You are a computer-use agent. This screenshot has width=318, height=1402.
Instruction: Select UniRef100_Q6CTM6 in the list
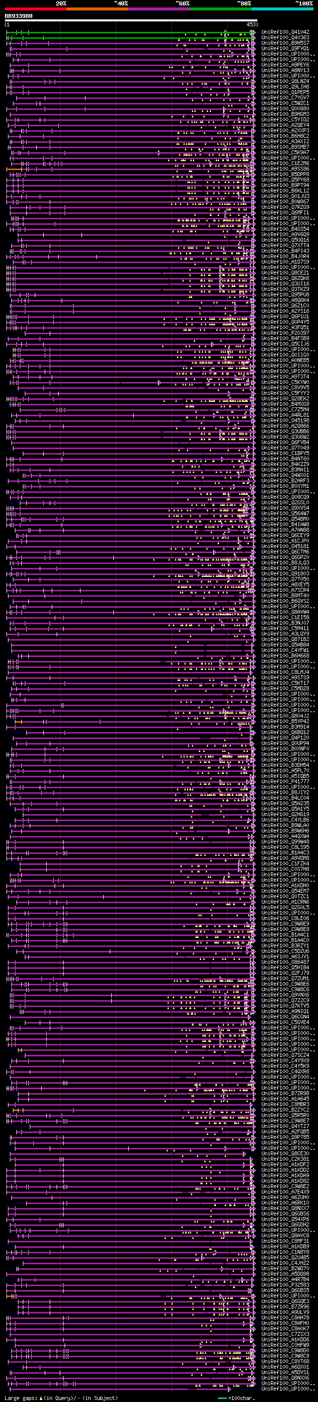(285, 552)
